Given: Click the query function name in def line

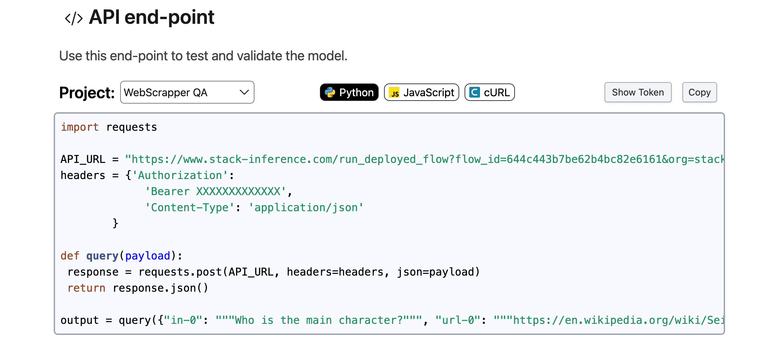Looking at the screenshot, I should coord(102,256).
